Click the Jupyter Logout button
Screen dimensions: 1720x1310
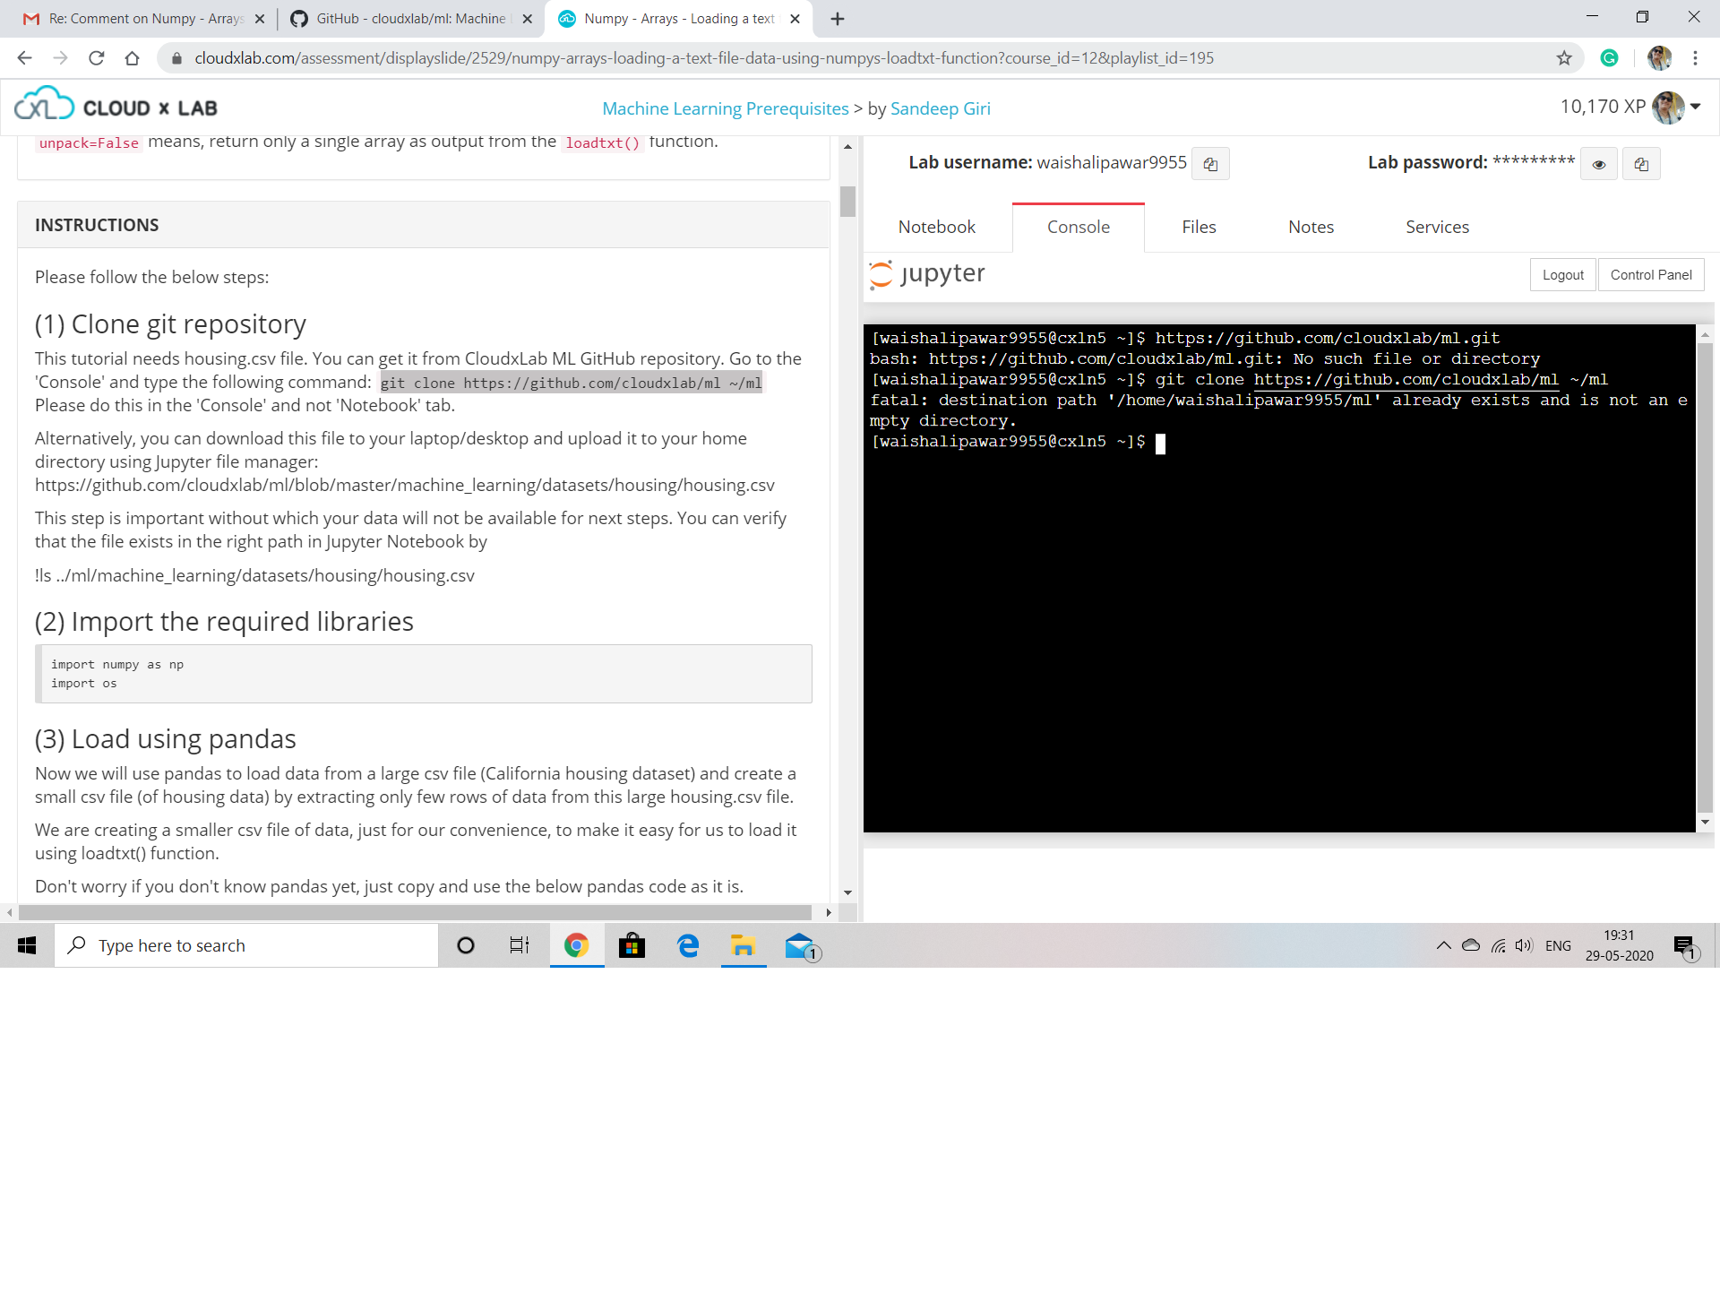(x=1562, y=275)
